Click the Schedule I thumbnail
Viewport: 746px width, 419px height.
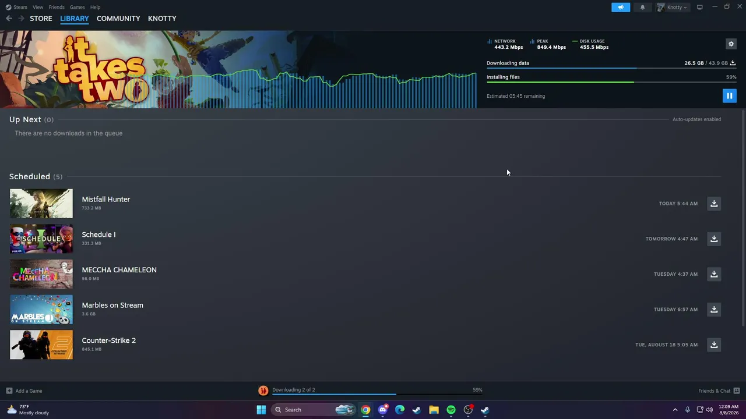coord(41,239)
